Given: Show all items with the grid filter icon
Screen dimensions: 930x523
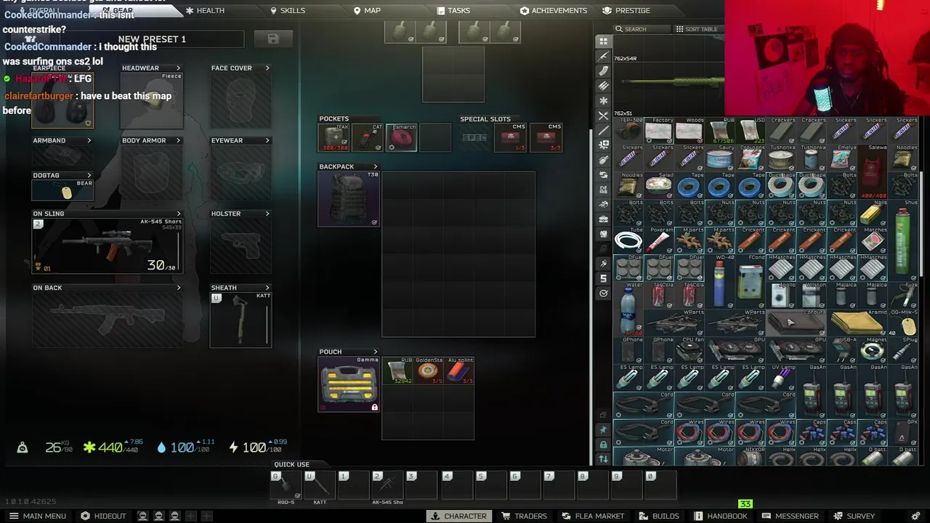Looking at the screenshot, I should (x=604, y=41).
